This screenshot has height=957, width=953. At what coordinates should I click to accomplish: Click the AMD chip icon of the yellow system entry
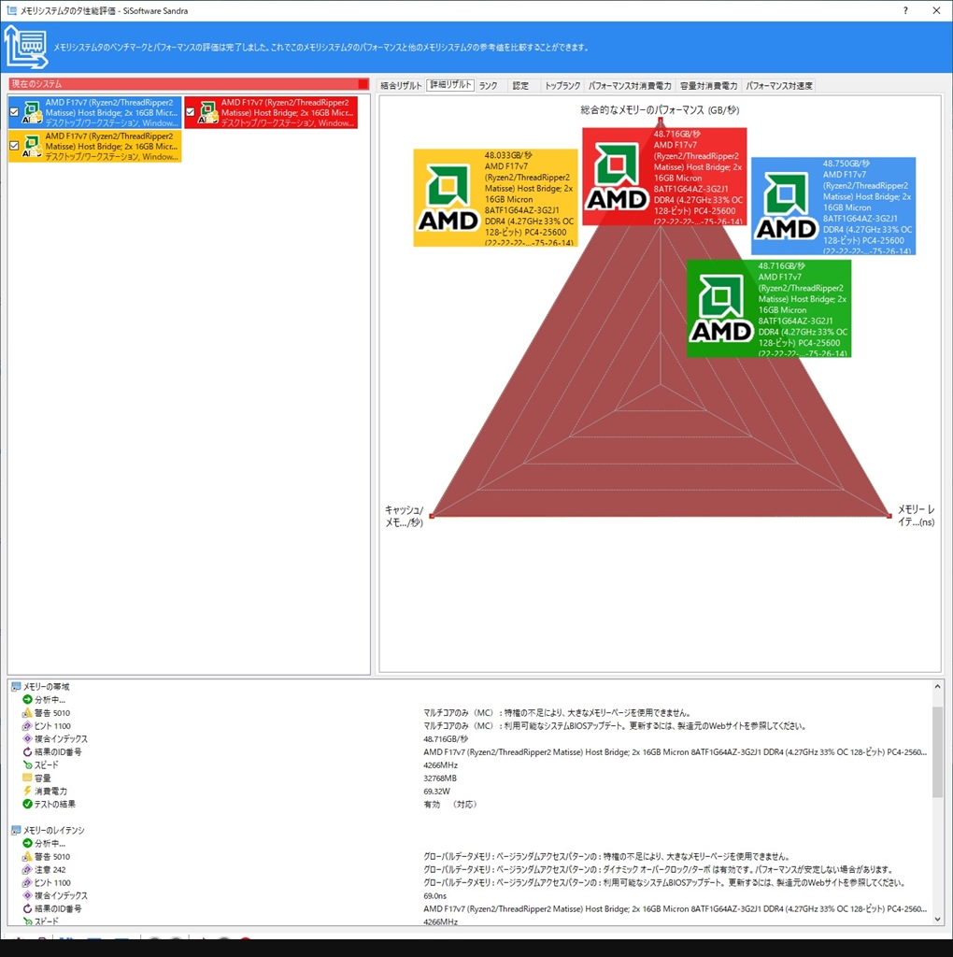(x=32, y=146)
